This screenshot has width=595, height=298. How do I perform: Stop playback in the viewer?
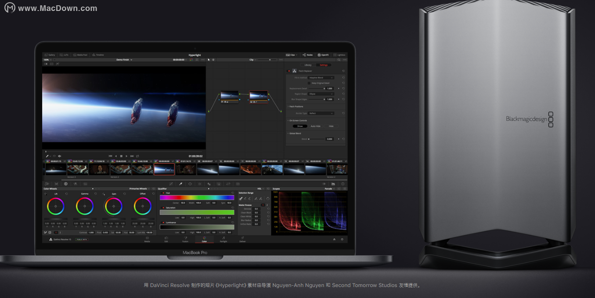(x=121, y=156)
